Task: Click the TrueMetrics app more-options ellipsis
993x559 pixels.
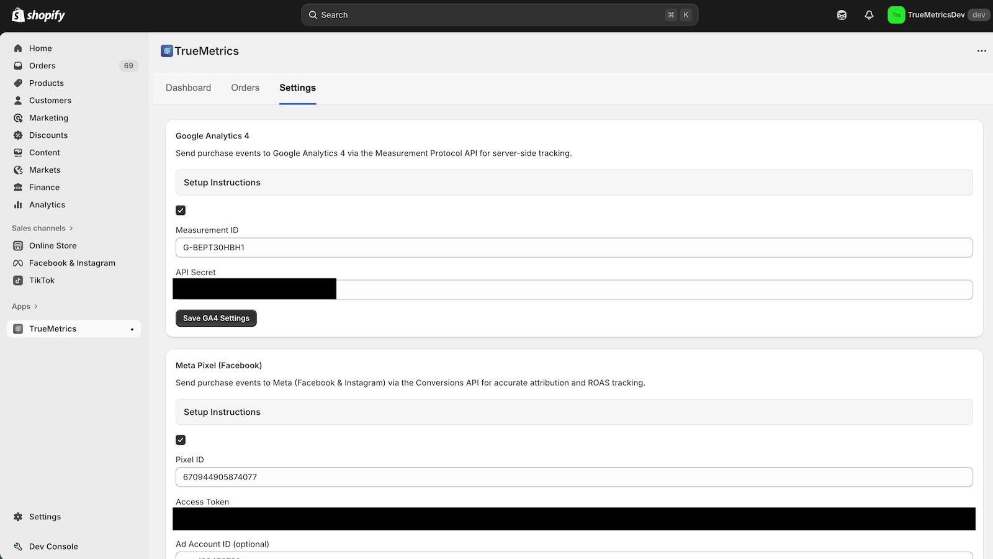Action: (x=981, y=51)
